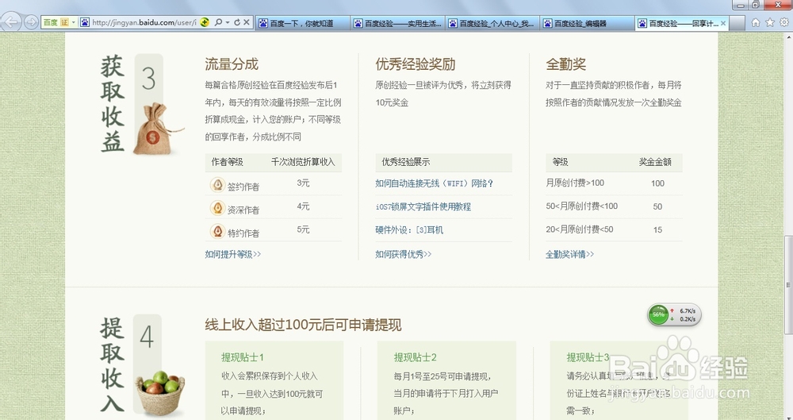Open a new tab with the blank tab button

737,23
